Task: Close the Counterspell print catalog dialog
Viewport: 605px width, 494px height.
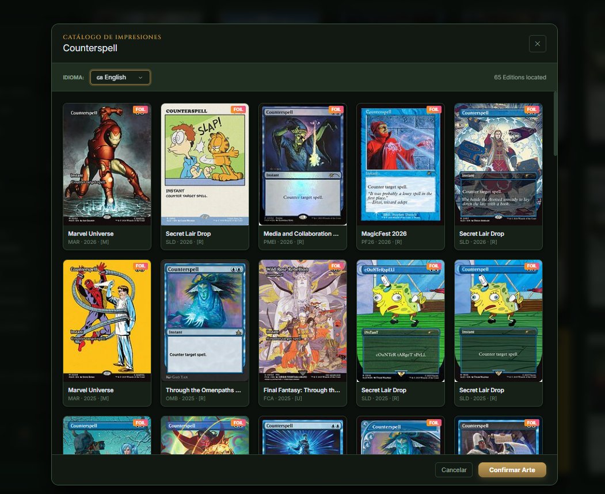Action: [537, 44]
